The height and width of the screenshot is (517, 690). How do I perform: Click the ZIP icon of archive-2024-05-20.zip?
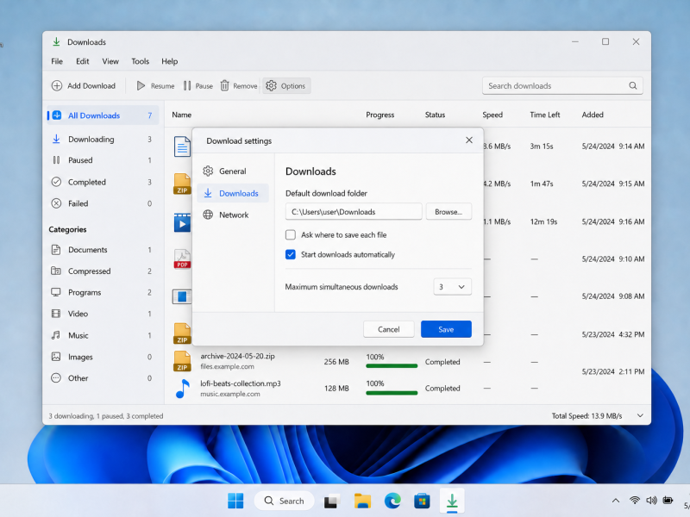(182, 361)
